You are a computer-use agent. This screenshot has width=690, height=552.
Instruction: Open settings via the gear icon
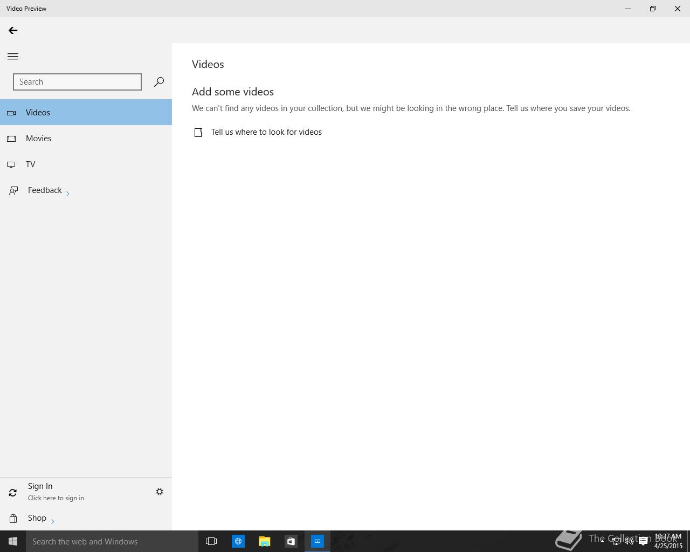pos(160,492)
